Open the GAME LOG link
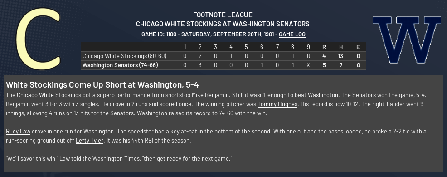This screenshot has height=177, width=447. (x=292, y=34)
